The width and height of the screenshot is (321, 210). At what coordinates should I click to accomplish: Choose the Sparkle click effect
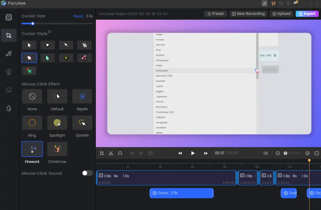pyautogui.click(x=82, y=123)
